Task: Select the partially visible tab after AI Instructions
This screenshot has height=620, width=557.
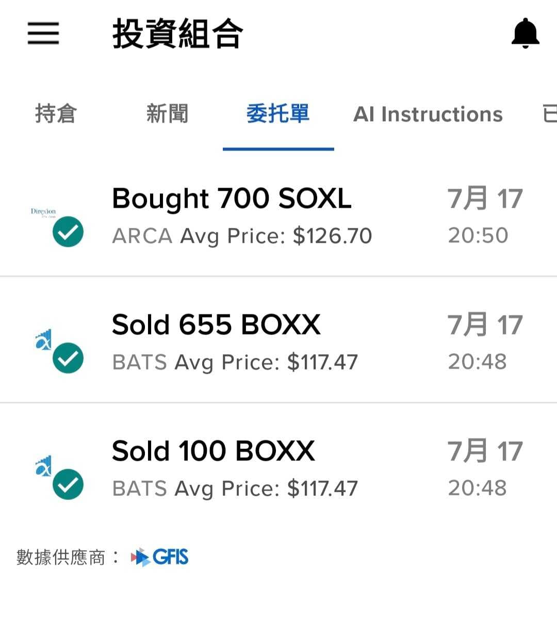Action: 550,114
